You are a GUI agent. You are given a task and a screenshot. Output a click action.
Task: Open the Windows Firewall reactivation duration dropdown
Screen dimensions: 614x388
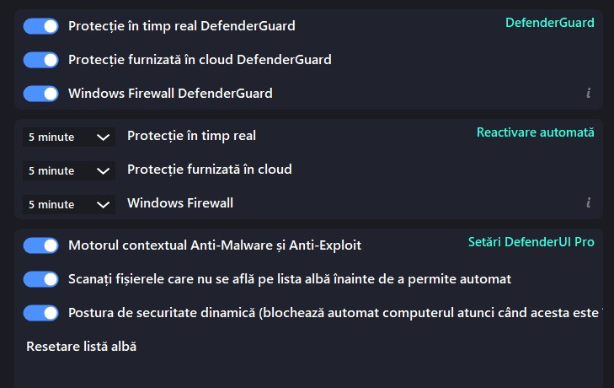[69, 204]
